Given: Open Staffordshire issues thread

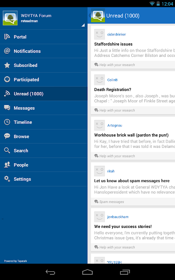Looking at the screenshot, I should [x=113, y=44].
